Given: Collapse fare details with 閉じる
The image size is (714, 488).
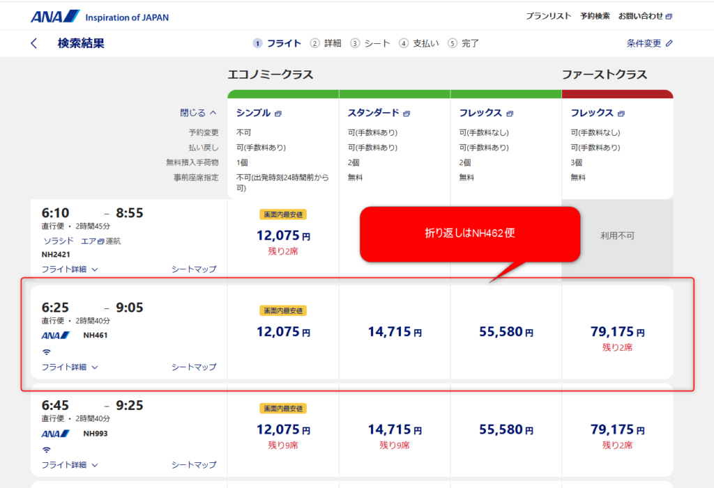Looking at the screenshot, I should tap(199, 113).
